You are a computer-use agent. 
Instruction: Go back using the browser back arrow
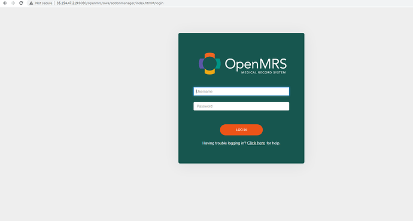5,3
